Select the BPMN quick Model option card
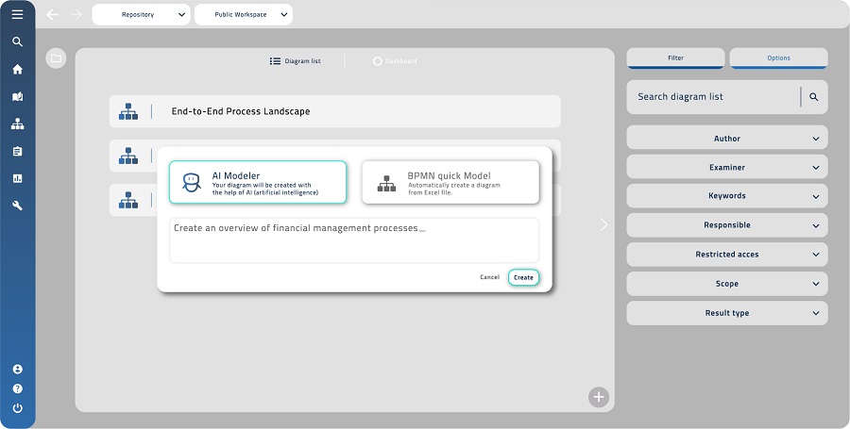 (x=450, y=182)
